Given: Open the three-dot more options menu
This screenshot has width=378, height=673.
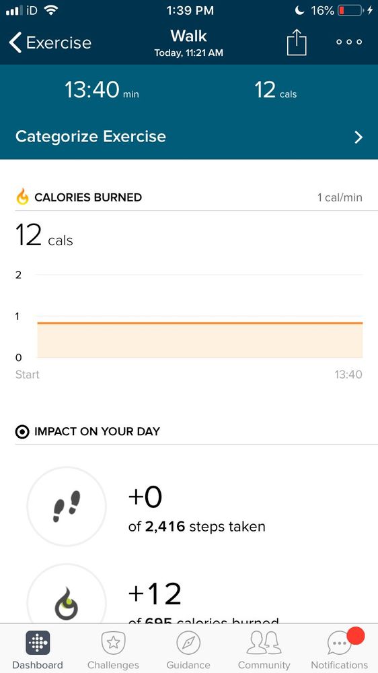Looking at the screenshot, I should (x=349, y=42).
